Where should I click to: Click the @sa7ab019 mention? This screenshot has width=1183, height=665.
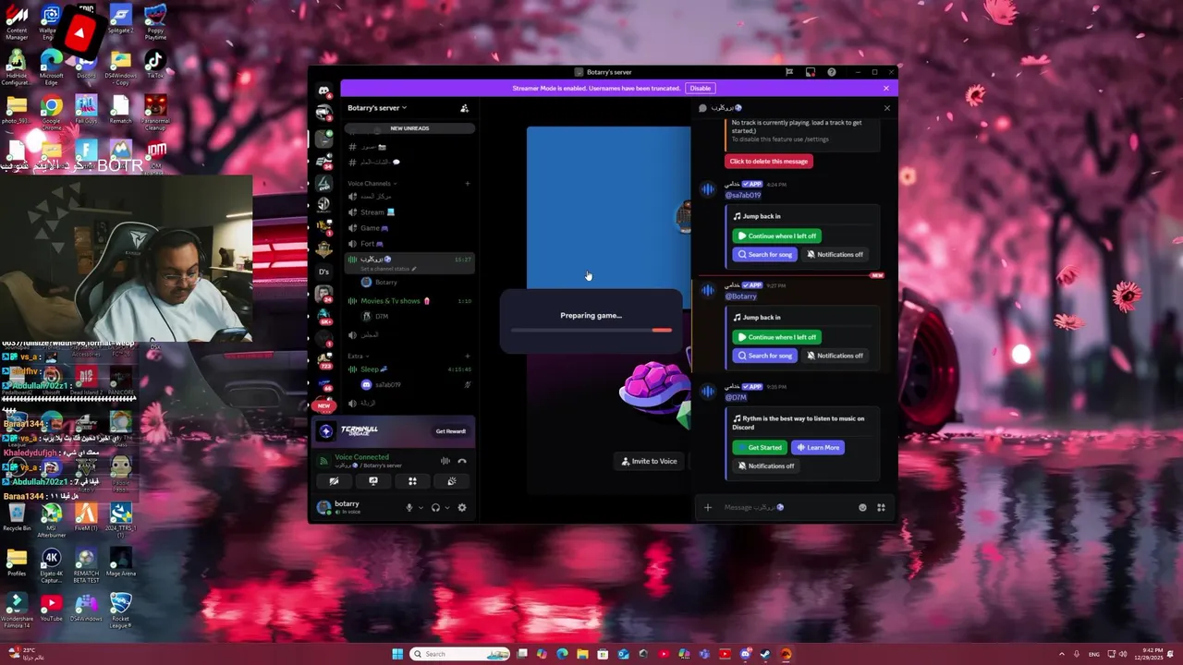(743, 195)
